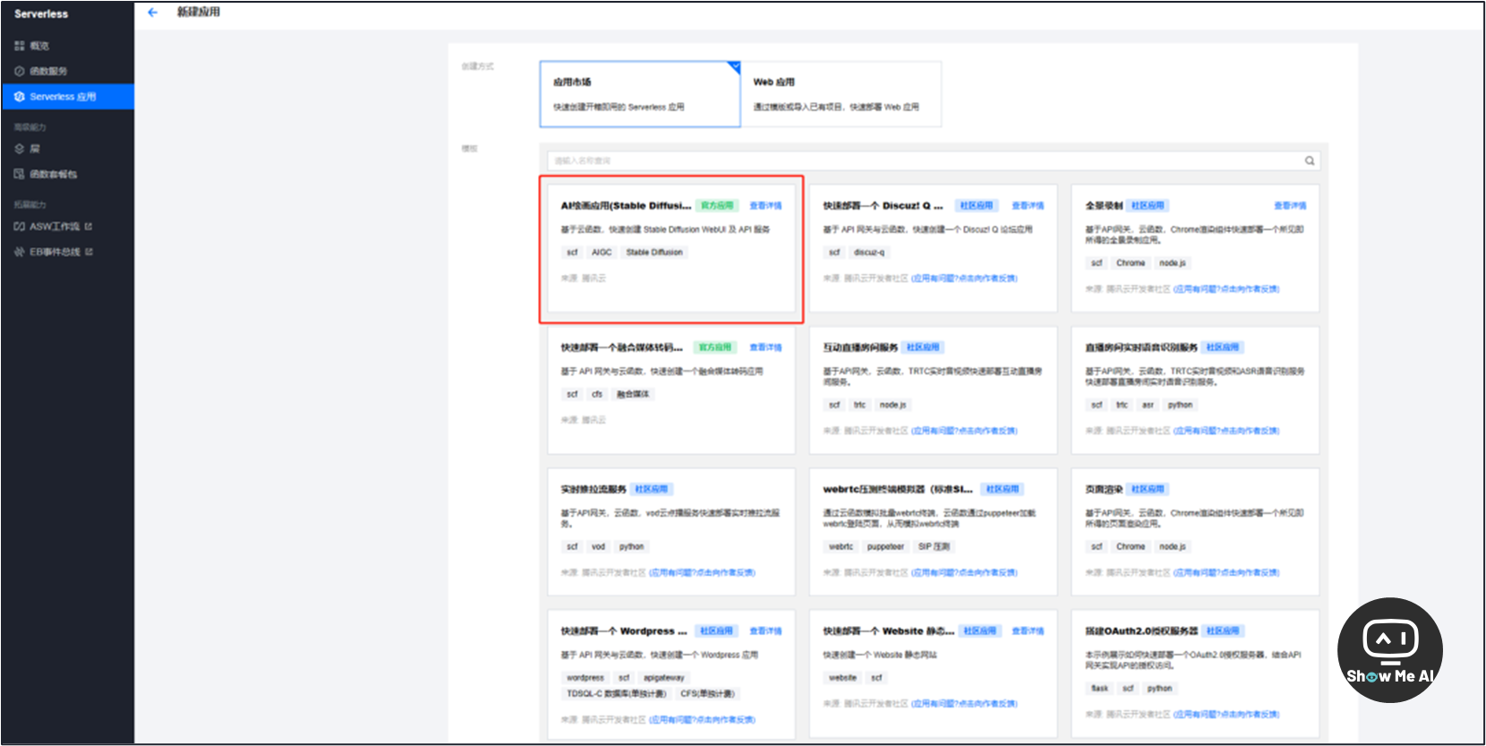This screenshot has height=746, width=1486.
Task: Pick the 互动直播房间服务 template card
Action: click(x=934, y=390)
